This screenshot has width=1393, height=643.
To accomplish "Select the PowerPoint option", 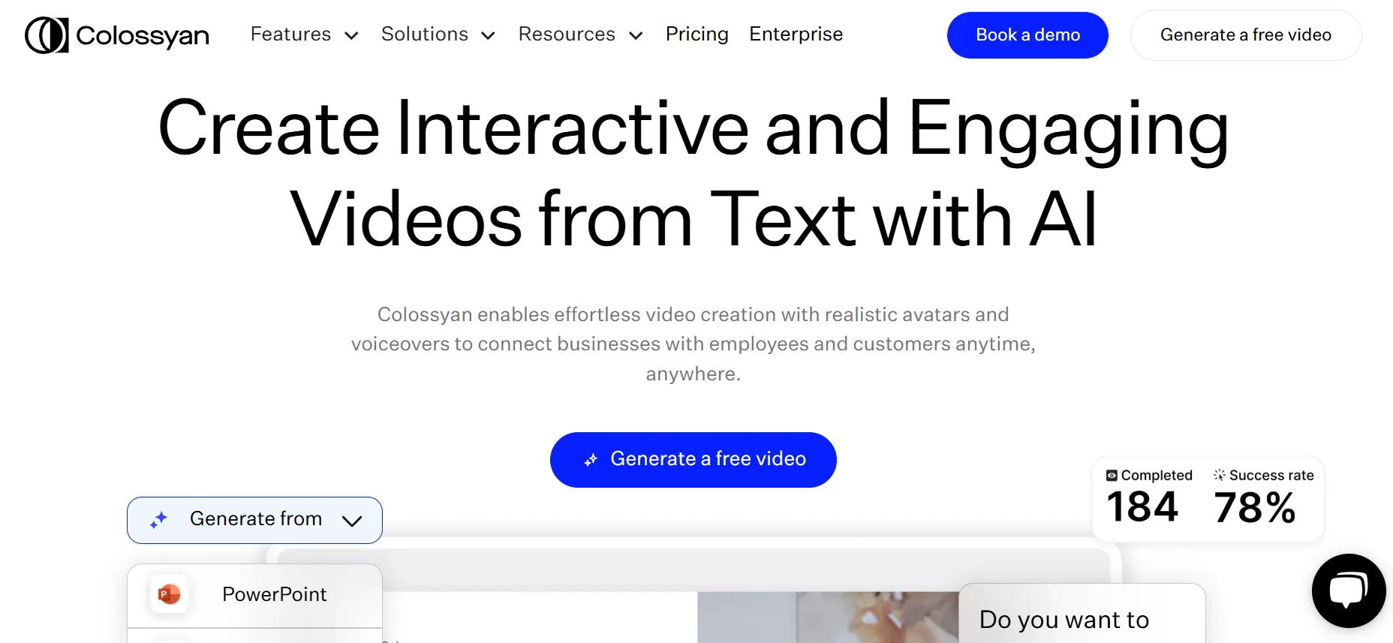I will point(254,596).
